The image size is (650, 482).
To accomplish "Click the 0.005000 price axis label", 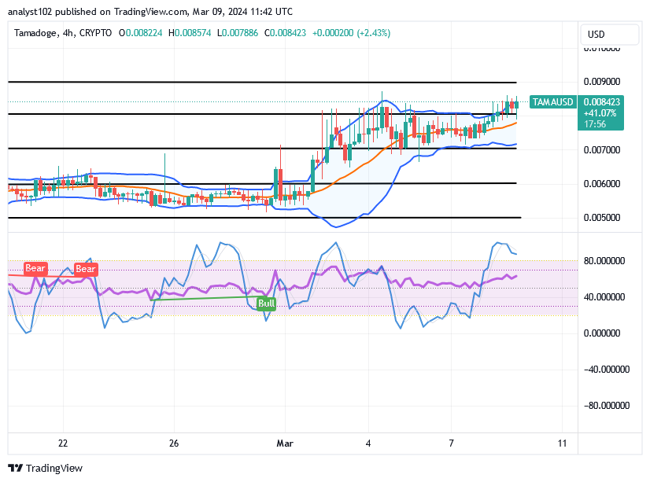I will (602, 218).
